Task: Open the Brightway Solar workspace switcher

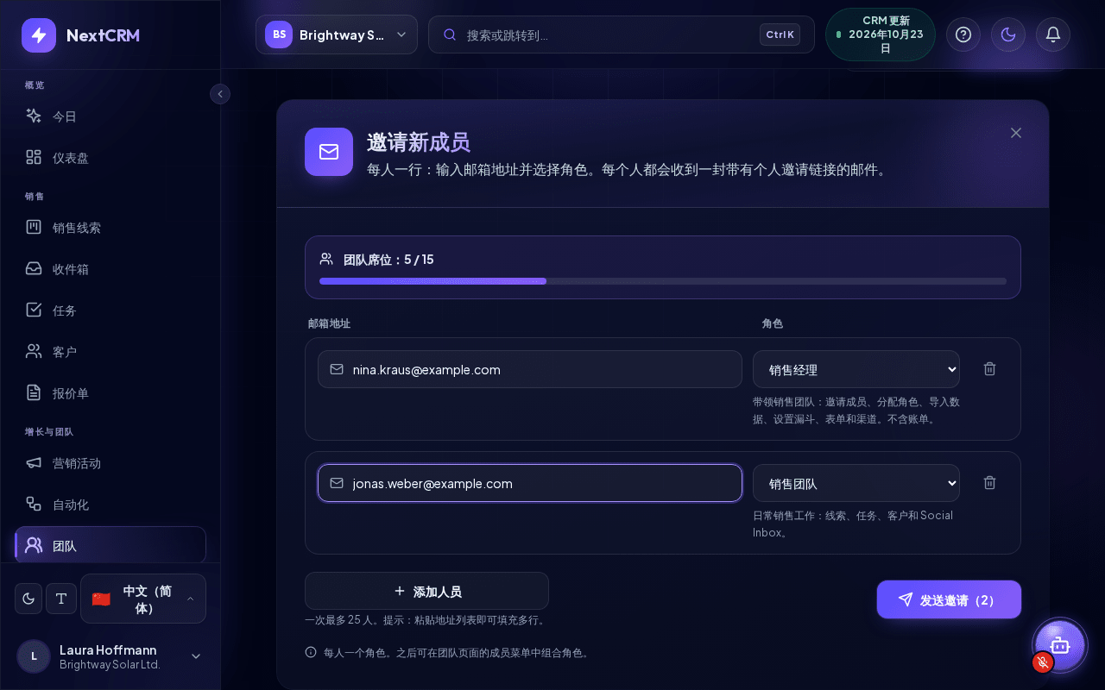Action: pyautogui.click(x=337, y=34)
